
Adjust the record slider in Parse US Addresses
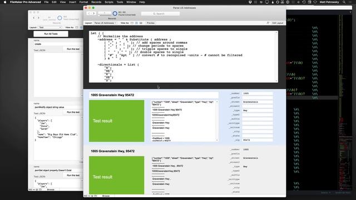point(105,16)
